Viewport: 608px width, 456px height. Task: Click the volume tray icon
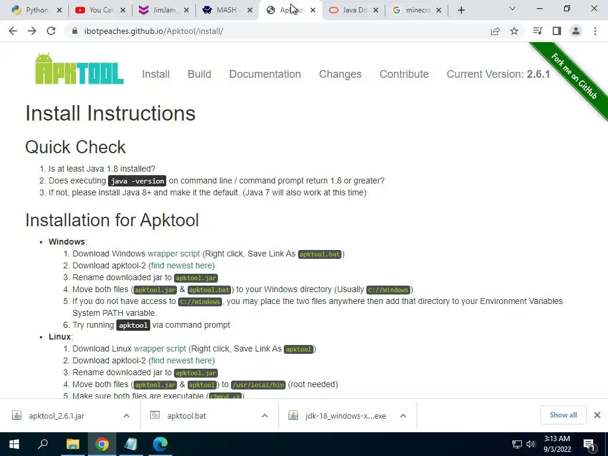531,444
